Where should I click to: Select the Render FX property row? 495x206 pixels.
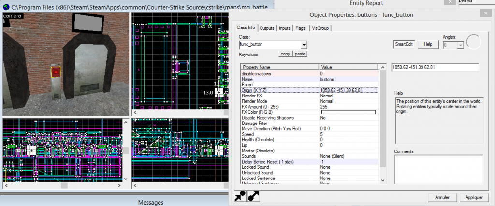309,96
